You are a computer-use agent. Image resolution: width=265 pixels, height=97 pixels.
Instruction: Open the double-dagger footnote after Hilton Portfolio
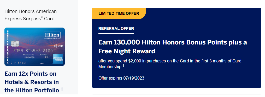pos(62,89)
